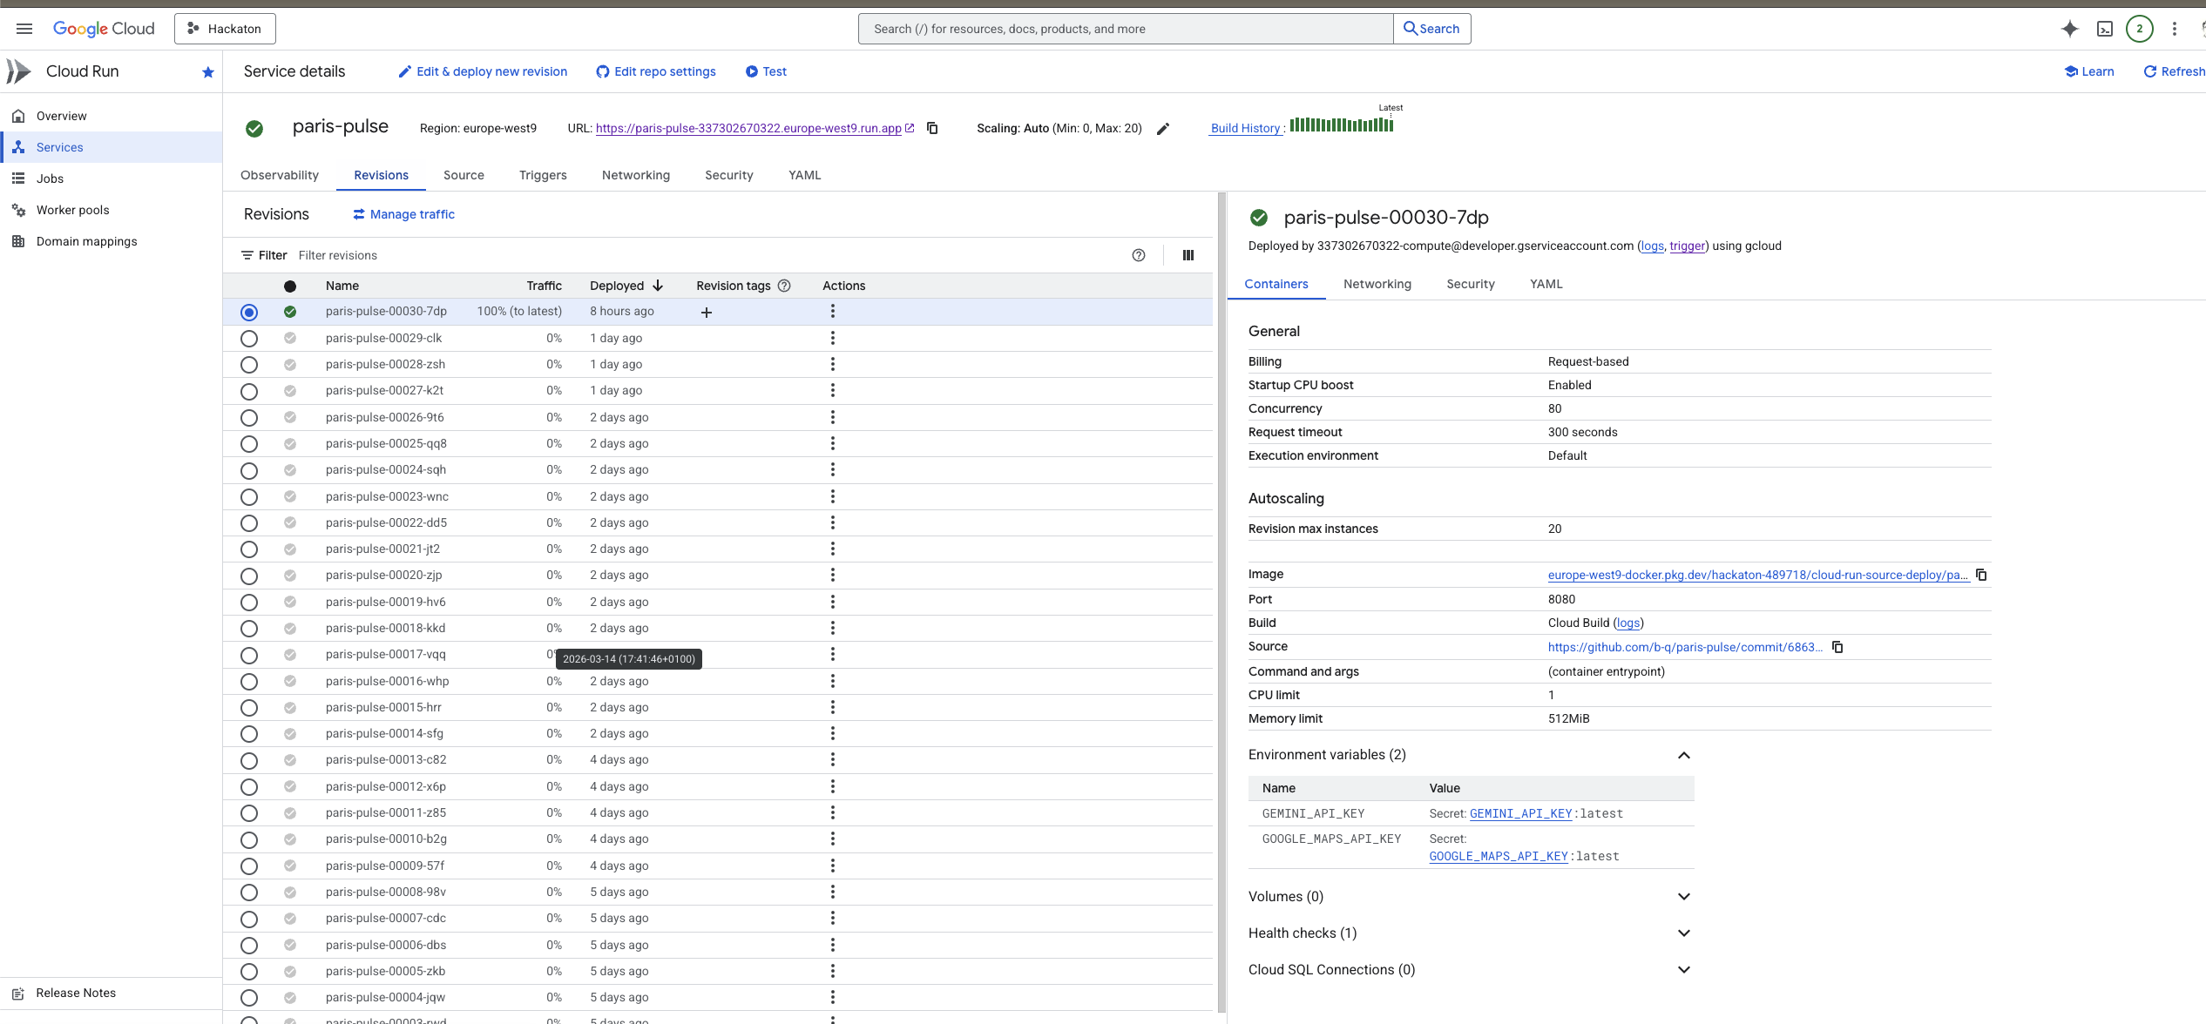Viewport: 2206px width, 1024px height.
Task: Copy the service URL to clipboard
Action: pyautogui.click(x=932, y=128)
